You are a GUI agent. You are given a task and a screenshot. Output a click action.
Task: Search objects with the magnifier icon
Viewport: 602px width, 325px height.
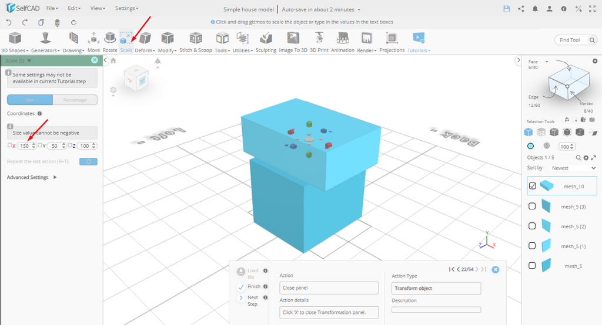[578, 158]
